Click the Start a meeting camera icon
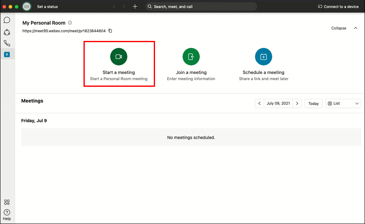The width and height of the screenshot is (365, 224). 119,57
